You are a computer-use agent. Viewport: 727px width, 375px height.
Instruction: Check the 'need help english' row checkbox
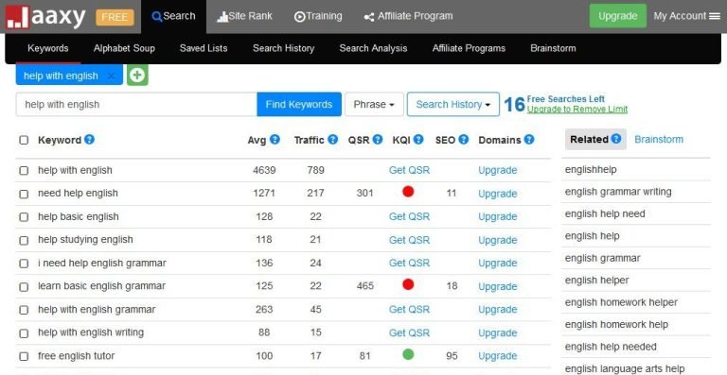[24, 195]
